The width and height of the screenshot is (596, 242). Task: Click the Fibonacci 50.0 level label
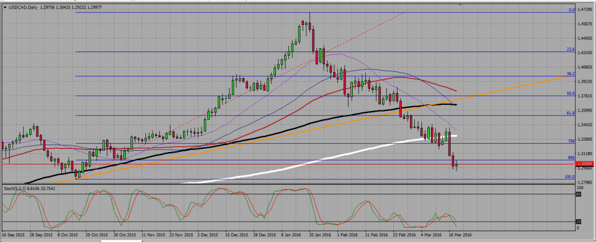[570, 93]
